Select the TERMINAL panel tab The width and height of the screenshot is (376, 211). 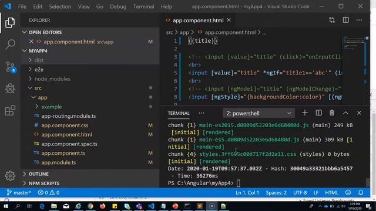[179, 113]
